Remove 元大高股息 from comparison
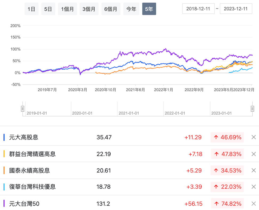 coord(254,137)
